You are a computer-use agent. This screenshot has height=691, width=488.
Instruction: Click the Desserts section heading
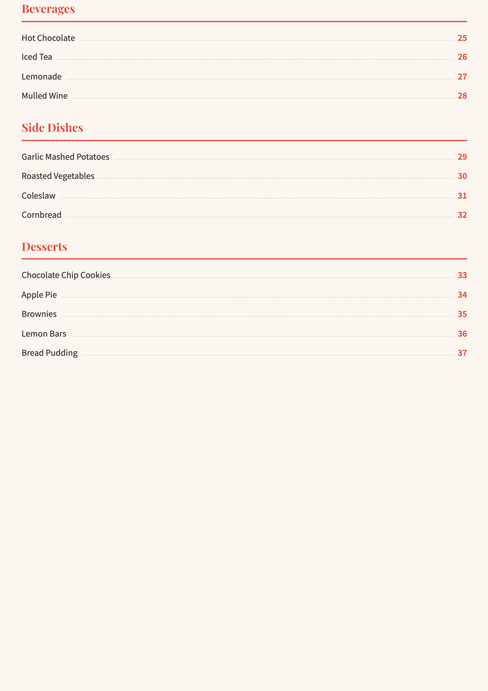pyautogui.click(x=44, y=247)
